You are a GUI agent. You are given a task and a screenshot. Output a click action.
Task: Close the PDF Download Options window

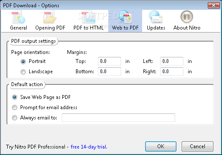tap(214, 6)
